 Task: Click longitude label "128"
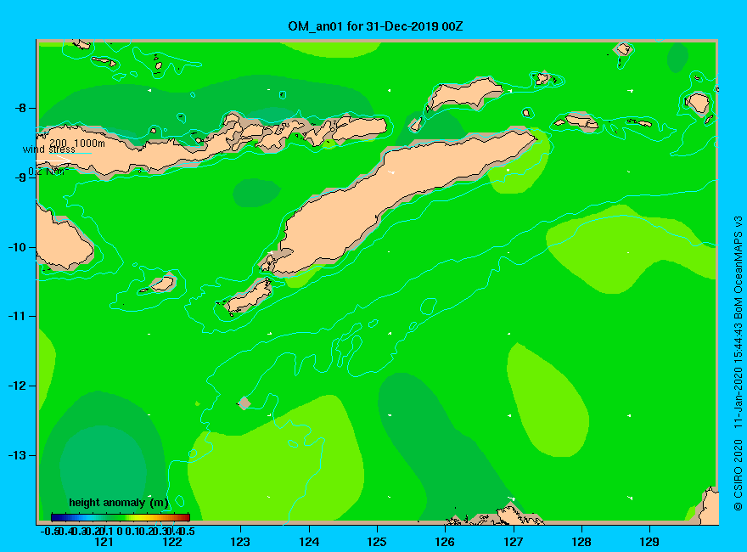(581, 542)
